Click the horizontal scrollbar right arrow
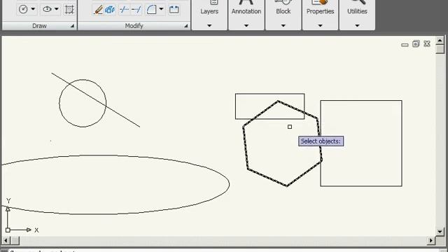Viewport: 448px width, 252px height. pos(431,241)
